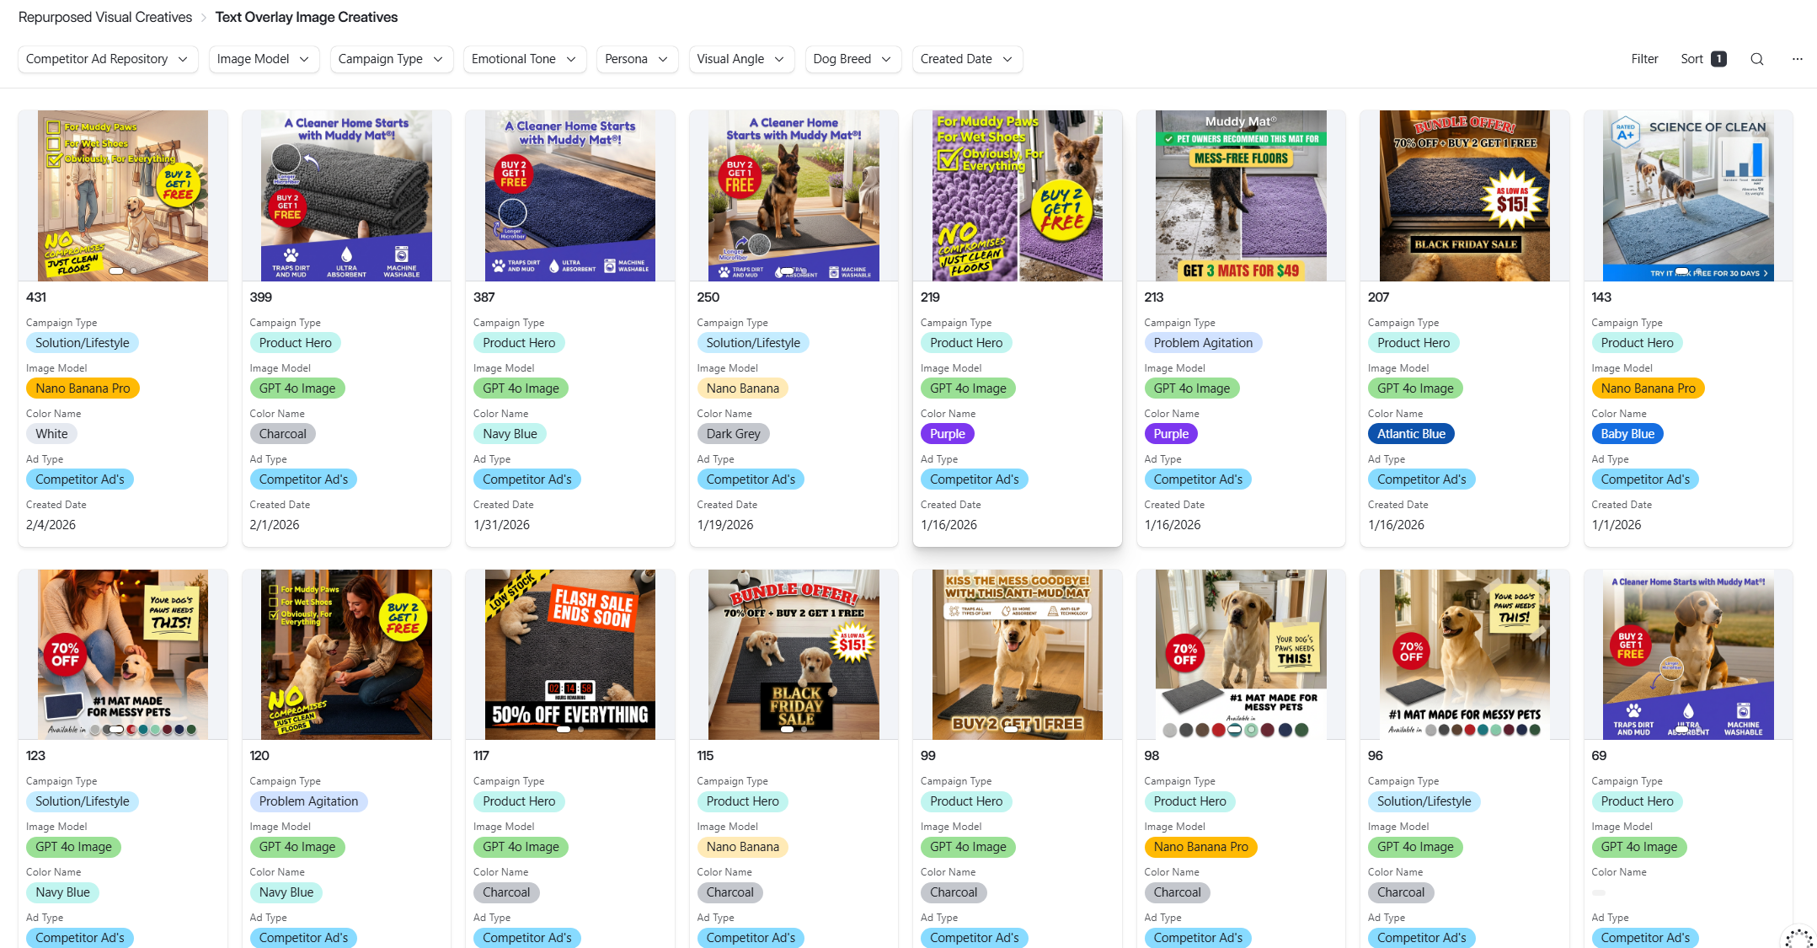Image resolution: width=1817 pixels, height=948 pixels.
Task: Click the Solution/Lifestyle tag on card 96
Action: click(1424, 801)
